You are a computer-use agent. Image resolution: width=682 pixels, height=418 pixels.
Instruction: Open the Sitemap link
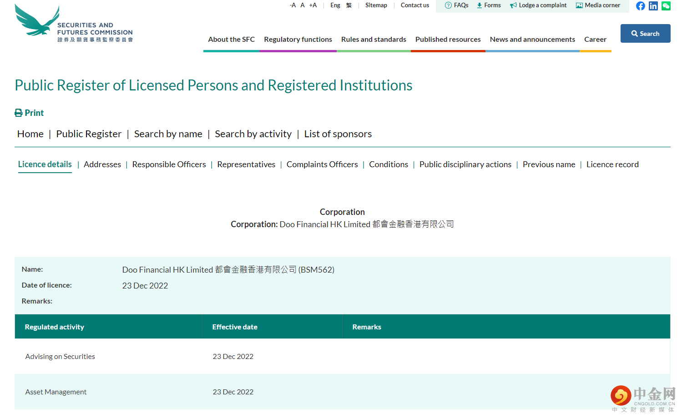click(376, 5)
